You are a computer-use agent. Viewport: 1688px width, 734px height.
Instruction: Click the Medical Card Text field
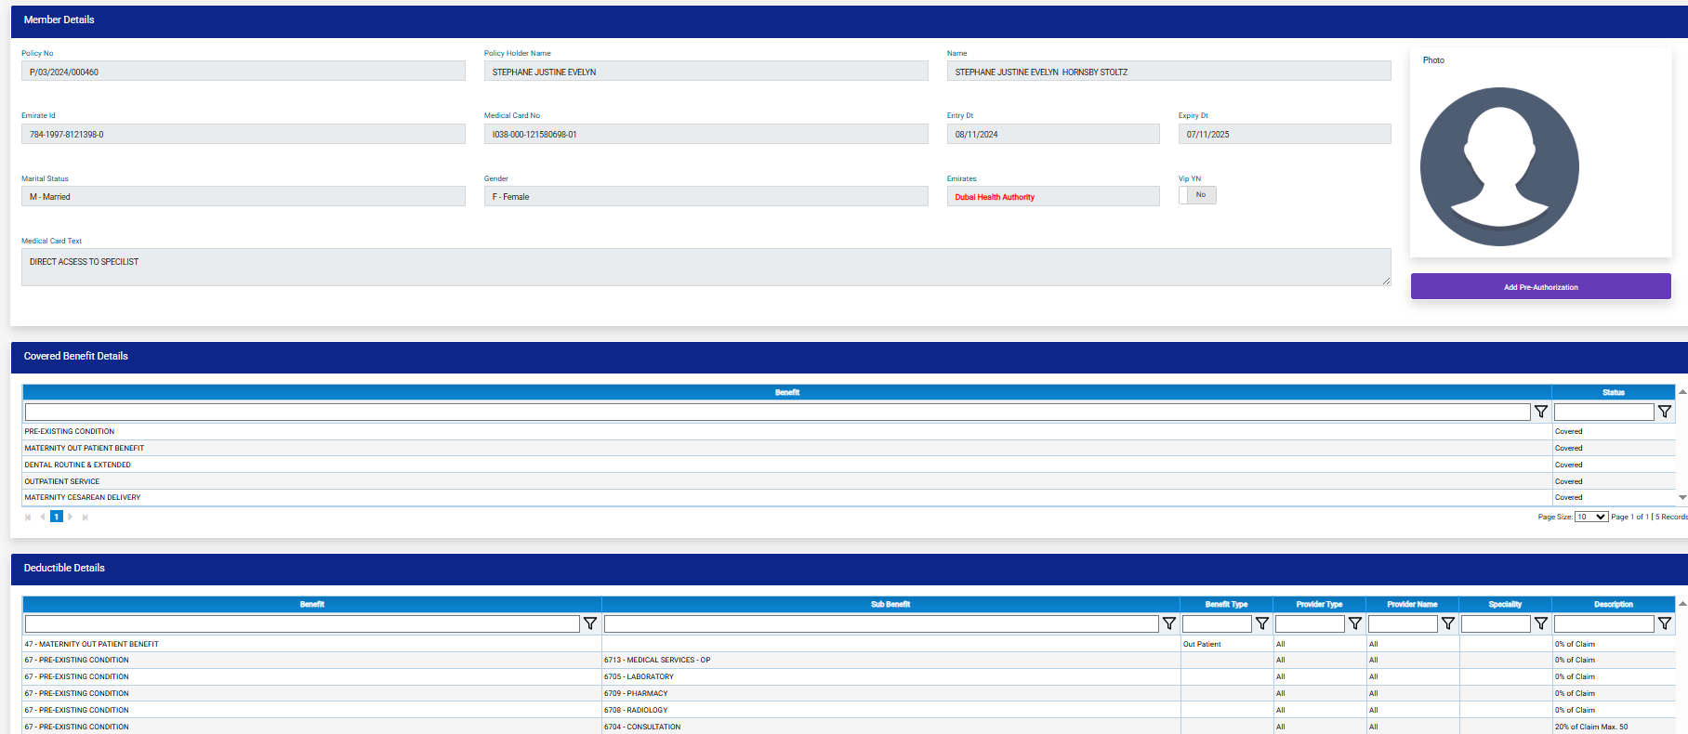[x=706, y=267]
